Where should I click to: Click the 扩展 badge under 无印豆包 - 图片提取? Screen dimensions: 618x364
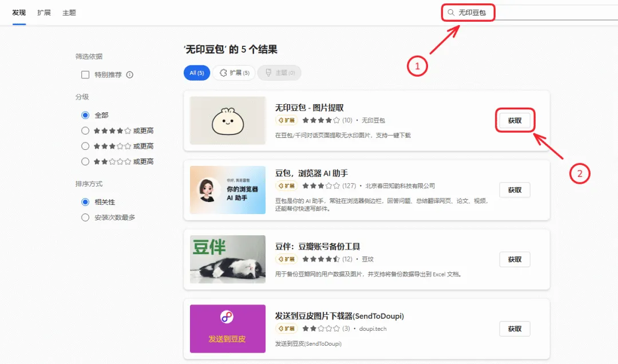tap(287, 120)
